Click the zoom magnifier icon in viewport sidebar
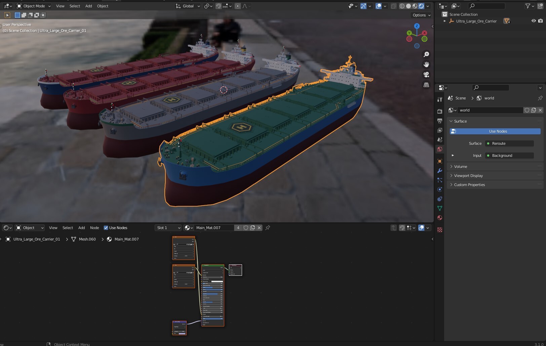 coord(426,54)
